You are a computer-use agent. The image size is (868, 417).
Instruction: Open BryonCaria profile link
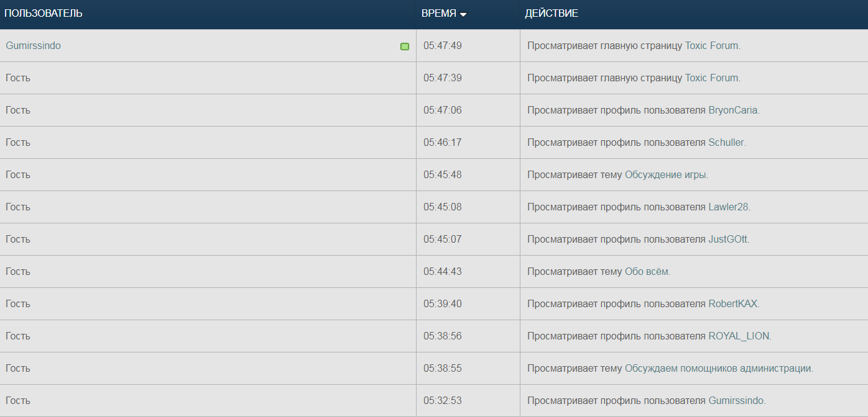click(732, 110)
